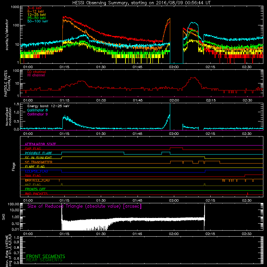This screenshot has height=267, width=267.
Task: Click the FRONT SEGMENTS legend label
Action: [46, 256]
